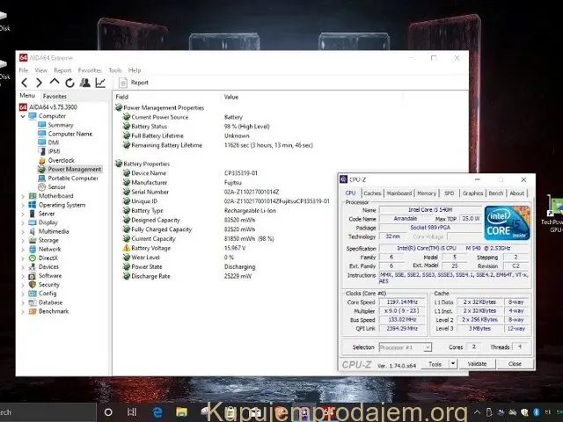Open the Favorites menu in AIDA64 menu bar
This screenshot has height=422, width=563.
[x=90, y=70]
